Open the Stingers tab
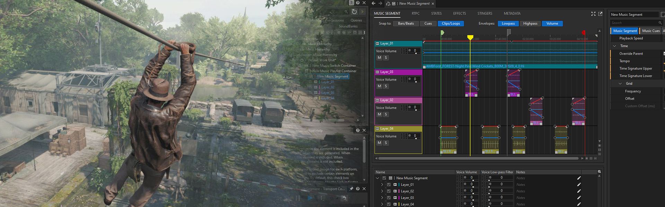Image resolution: width=665 pixels, height=207 pixels. 485,13
